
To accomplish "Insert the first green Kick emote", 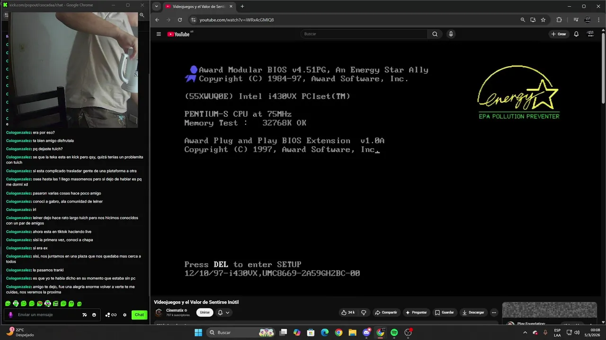I will tap(8, 304).
